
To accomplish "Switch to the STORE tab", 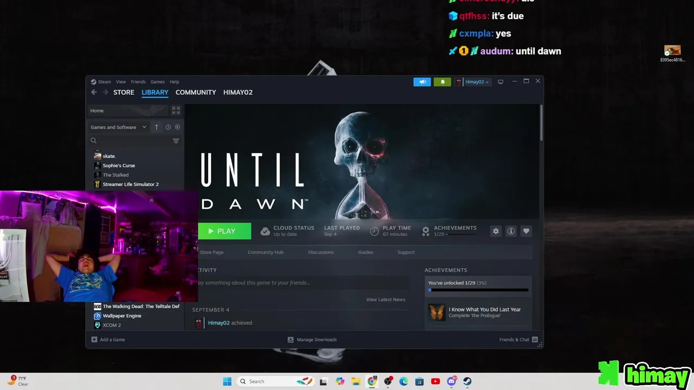I will click(124, 92).
